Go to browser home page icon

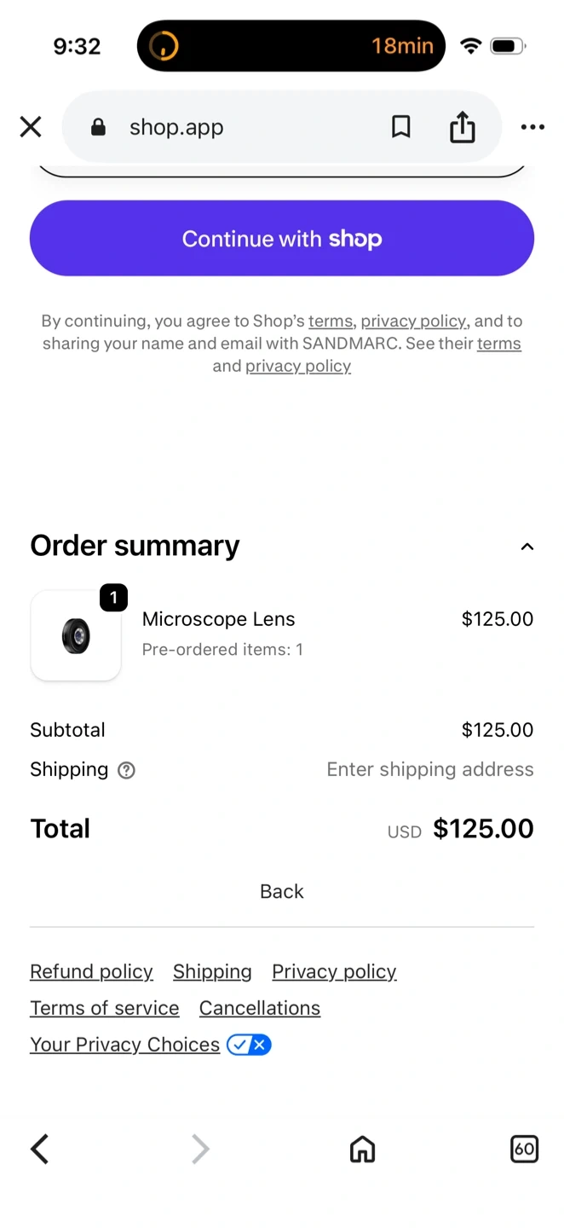click(x=362, y=1149)
